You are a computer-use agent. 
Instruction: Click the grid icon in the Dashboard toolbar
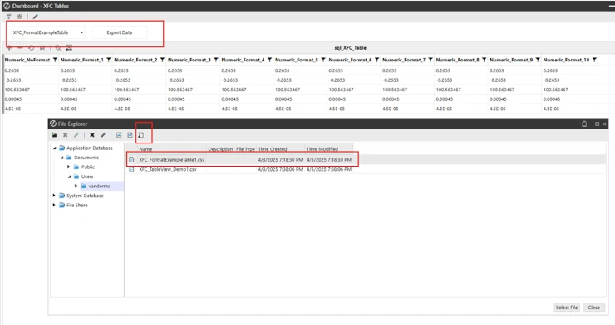[20, 17]
